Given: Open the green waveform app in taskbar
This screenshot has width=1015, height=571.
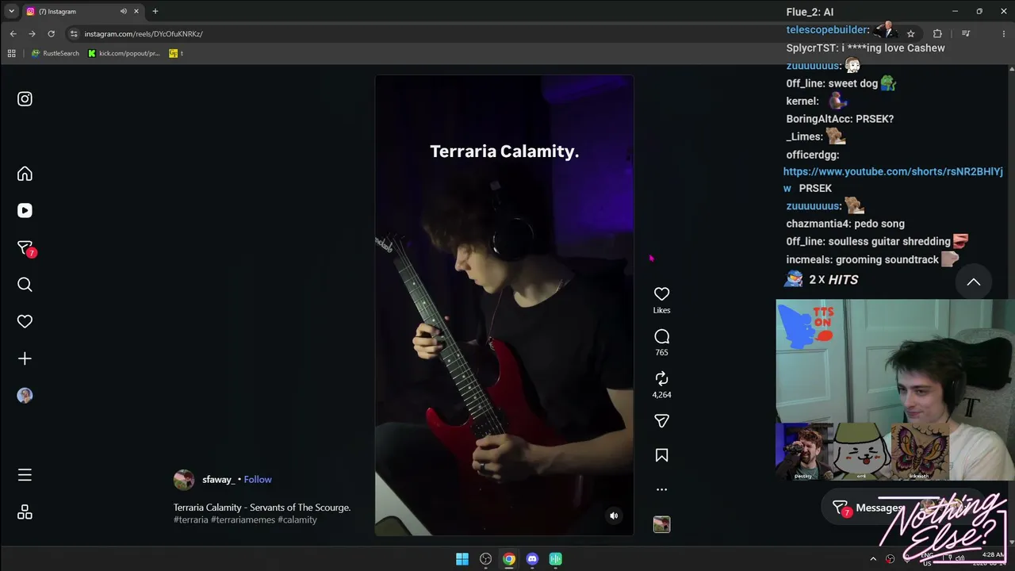Looking at the screenshot, I should [x=556, y=559].
